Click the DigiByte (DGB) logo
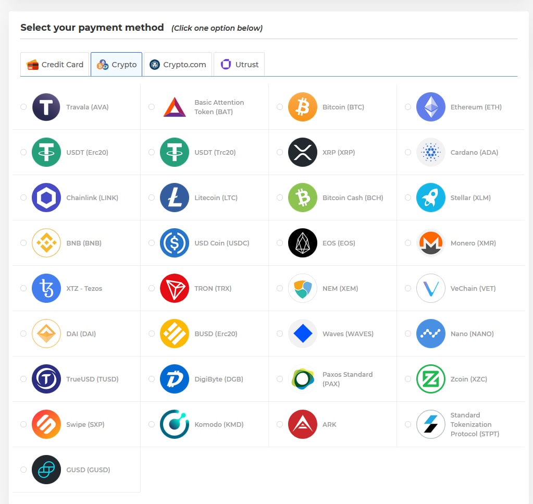533x504 pixels. click(175, 379)
